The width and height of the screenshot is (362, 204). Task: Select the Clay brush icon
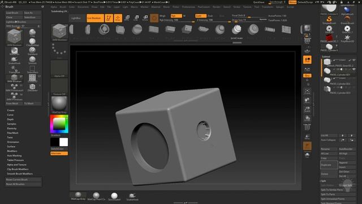click(x=32, y=33)
